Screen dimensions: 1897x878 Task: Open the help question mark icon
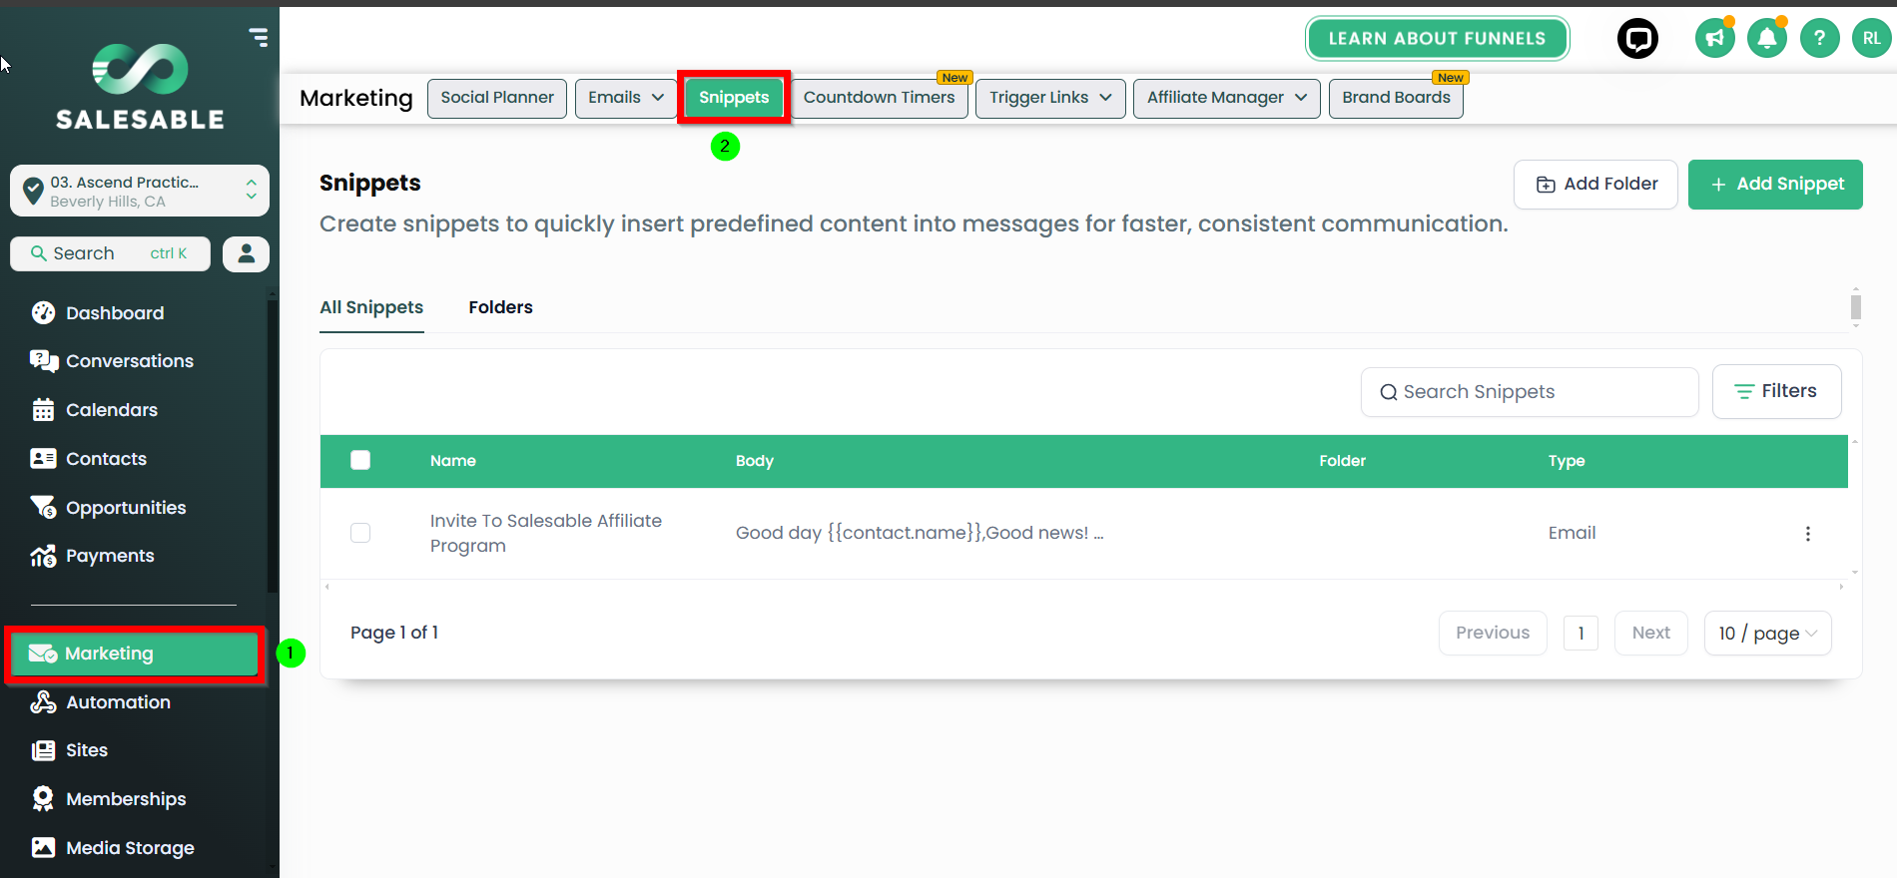pos(1820,39)
